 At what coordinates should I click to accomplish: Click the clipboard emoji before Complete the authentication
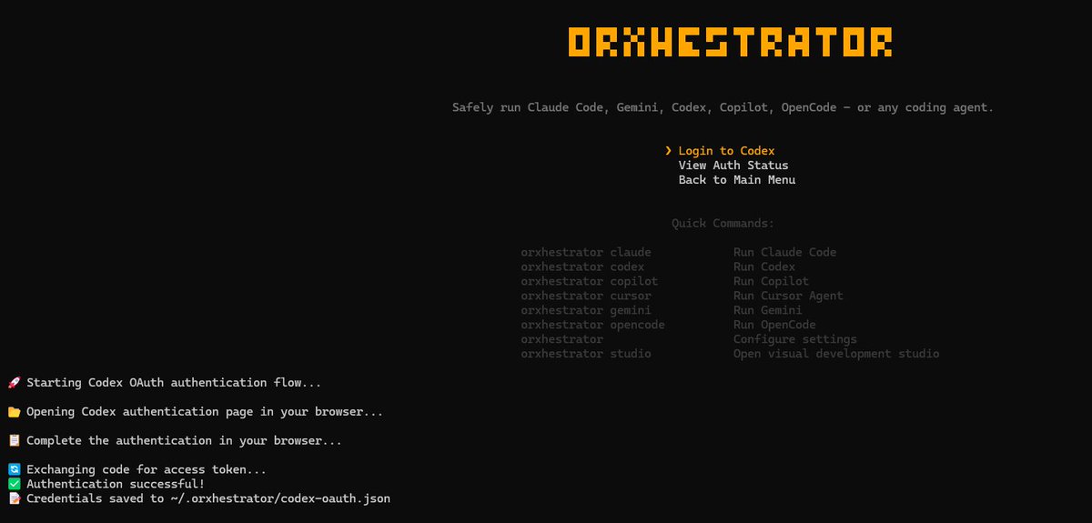click(x=14, y=441)
